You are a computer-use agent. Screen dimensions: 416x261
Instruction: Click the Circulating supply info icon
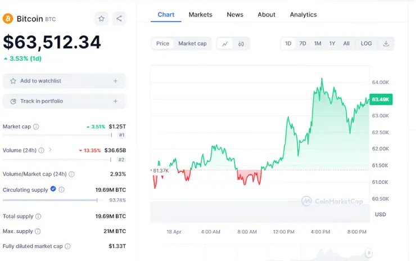coord(62,190)
